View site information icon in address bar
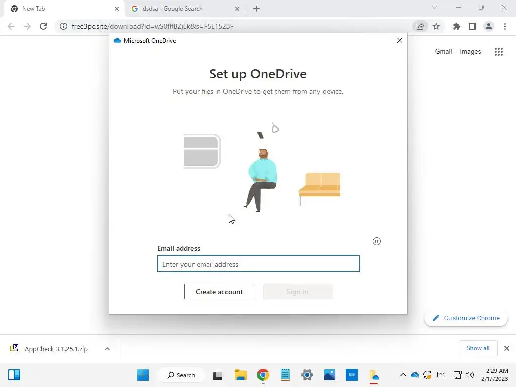The image size is (516, 387). (x=63, y=26)
